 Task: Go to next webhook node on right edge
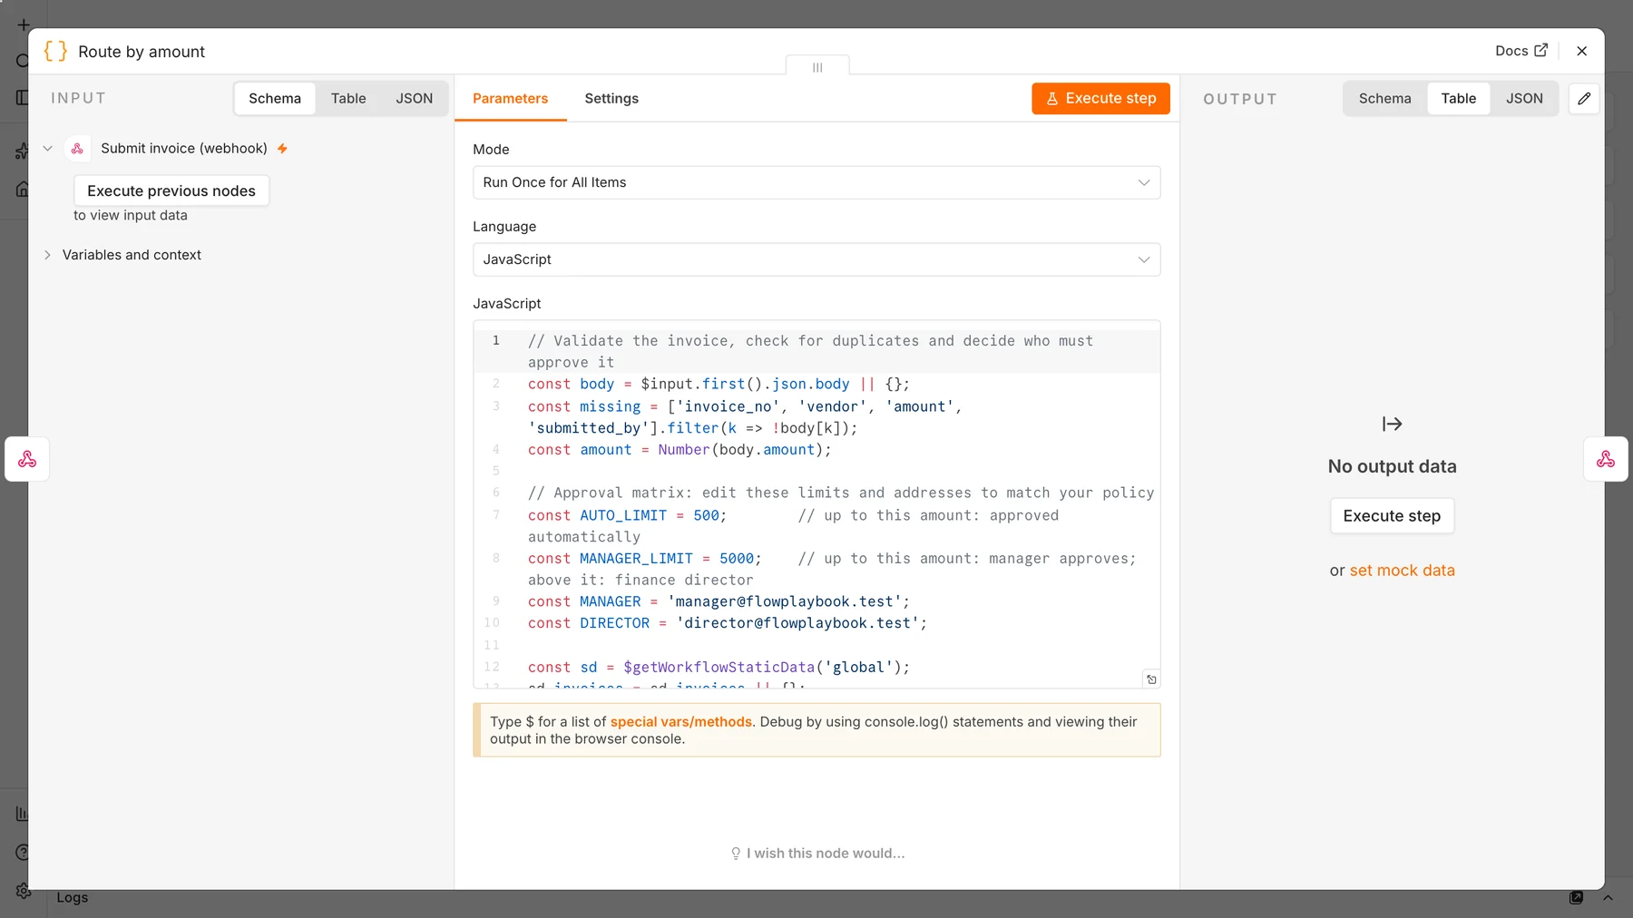[x=1605, y=459]
